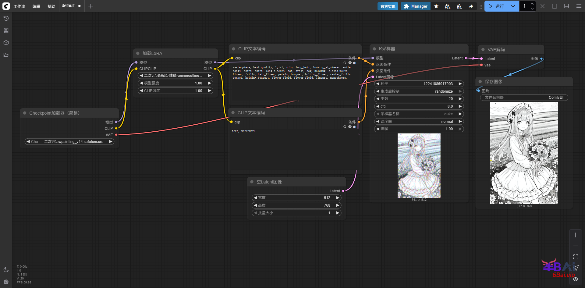The image size is (585, 288).
Task: Click the circle icon in the positive CLIP text node
Action: pyautogui.click(x=345, y=63)
